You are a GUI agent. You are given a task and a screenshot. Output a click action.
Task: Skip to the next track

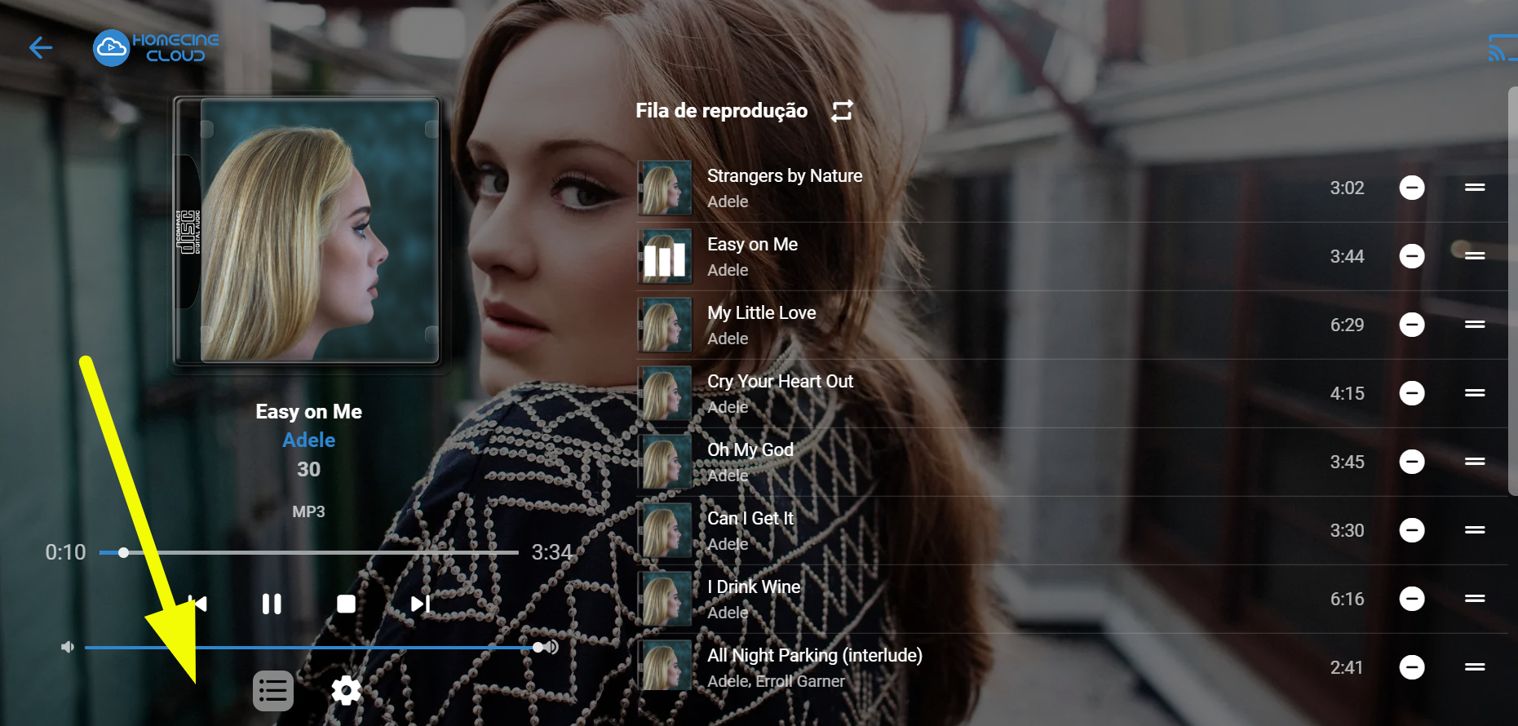pyautogui.click(x=420, y=604)
